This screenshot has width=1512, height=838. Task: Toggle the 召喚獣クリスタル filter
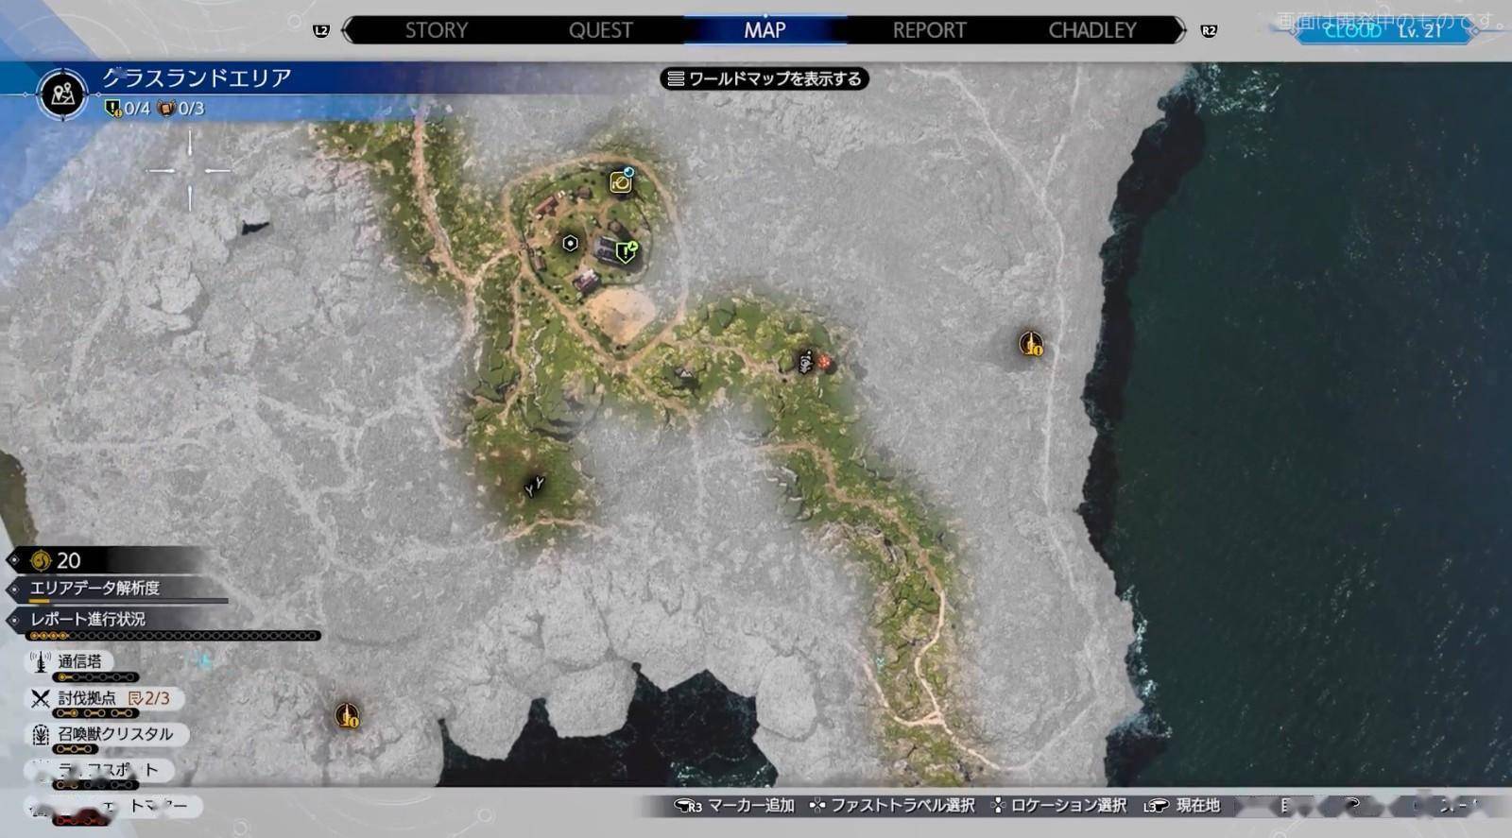[114, 734]
